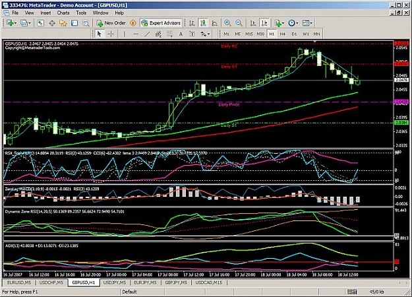Zoom in on the chart

click(x=227, y=23)
